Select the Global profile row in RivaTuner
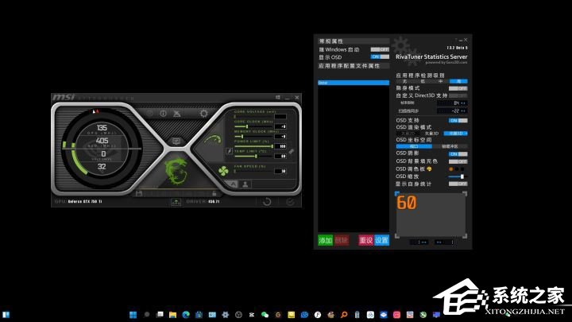572x322 pixels. 354,83
